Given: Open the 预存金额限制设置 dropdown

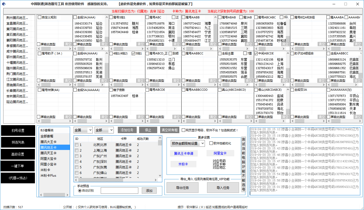Looking at the screenshot, I should 188,143.
